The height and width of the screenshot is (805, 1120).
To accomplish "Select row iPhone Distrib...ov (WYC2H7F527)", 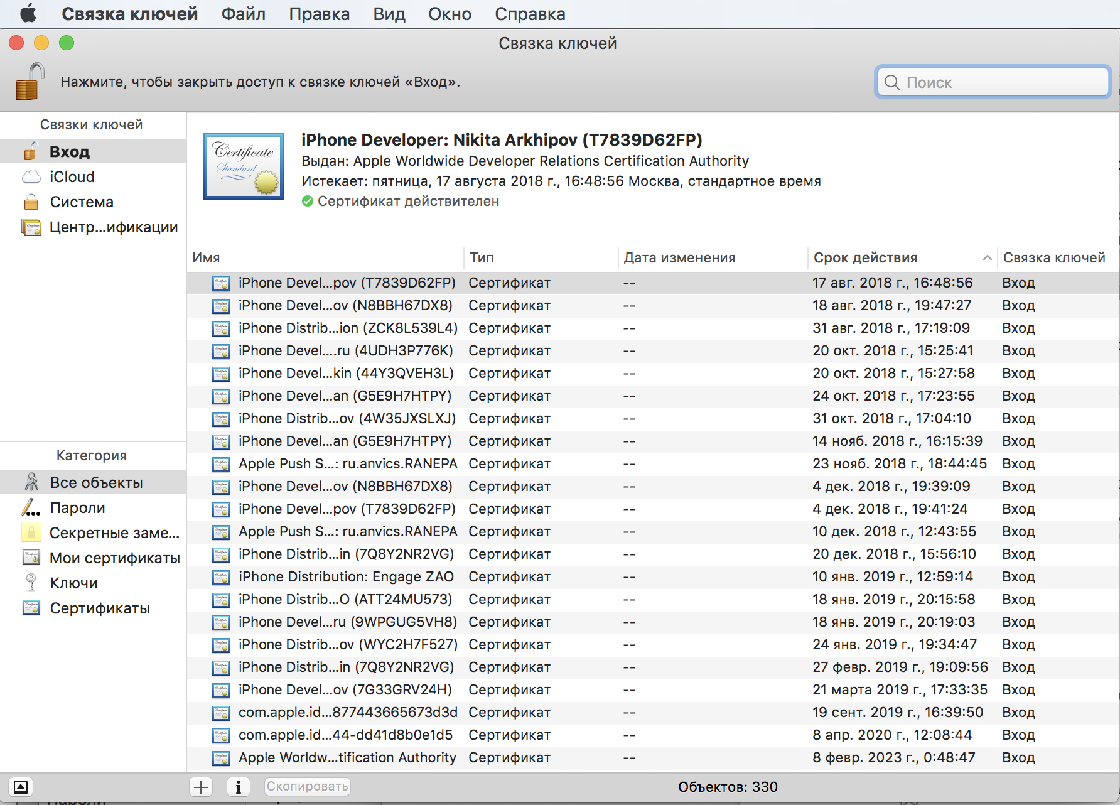I will click(653, 644).
